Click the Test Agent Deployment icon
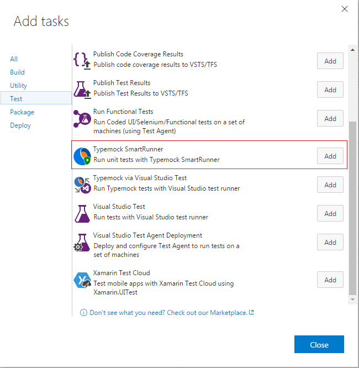359x368 pixels. point(82,242)
